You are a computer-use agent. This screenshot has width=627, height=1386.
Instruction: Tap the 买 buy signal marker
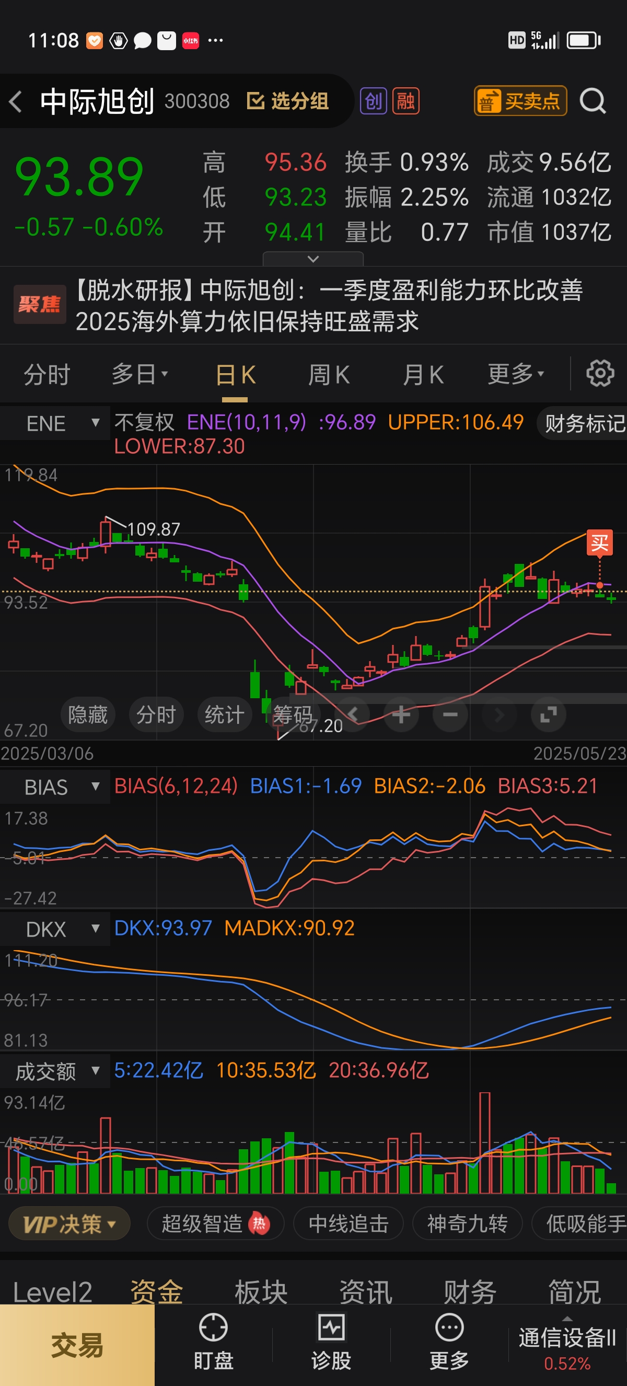coord(600,543)
